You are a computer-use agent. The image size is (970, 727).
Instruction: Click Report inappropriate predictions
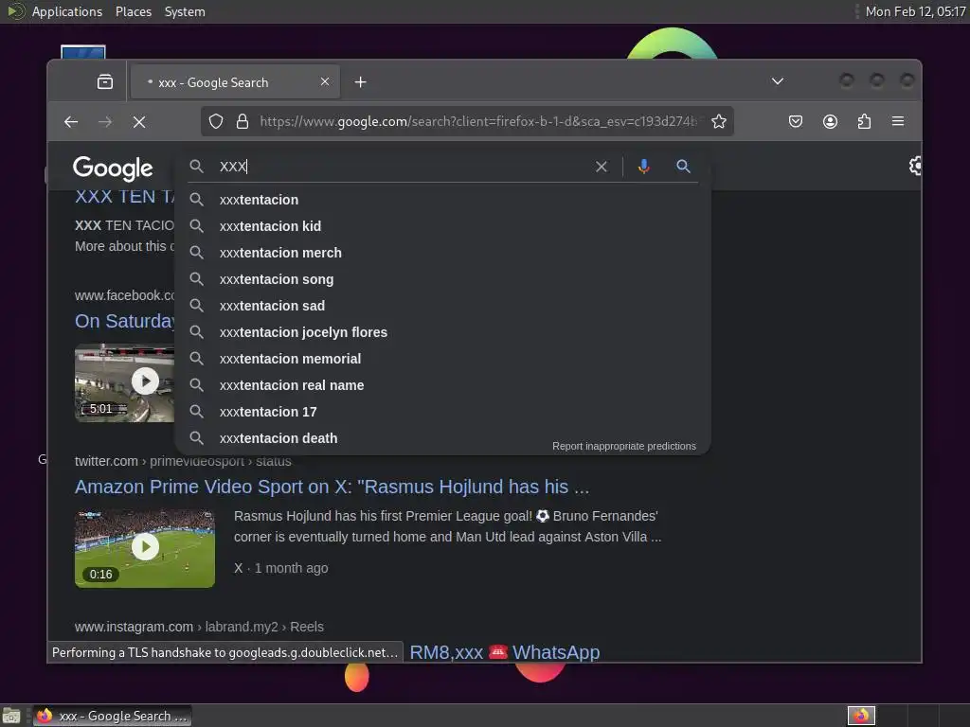pyautogui.click(x=623, y=447)
